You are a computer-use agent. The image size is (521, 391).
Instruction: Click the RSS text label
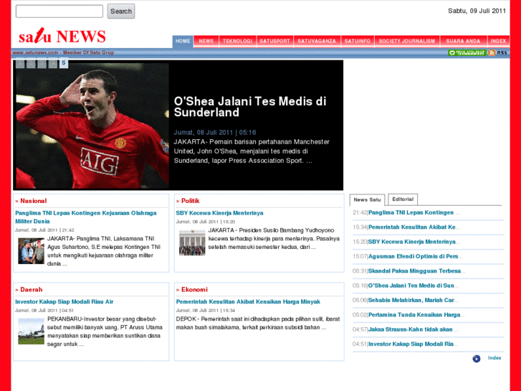tap(502, 53)
